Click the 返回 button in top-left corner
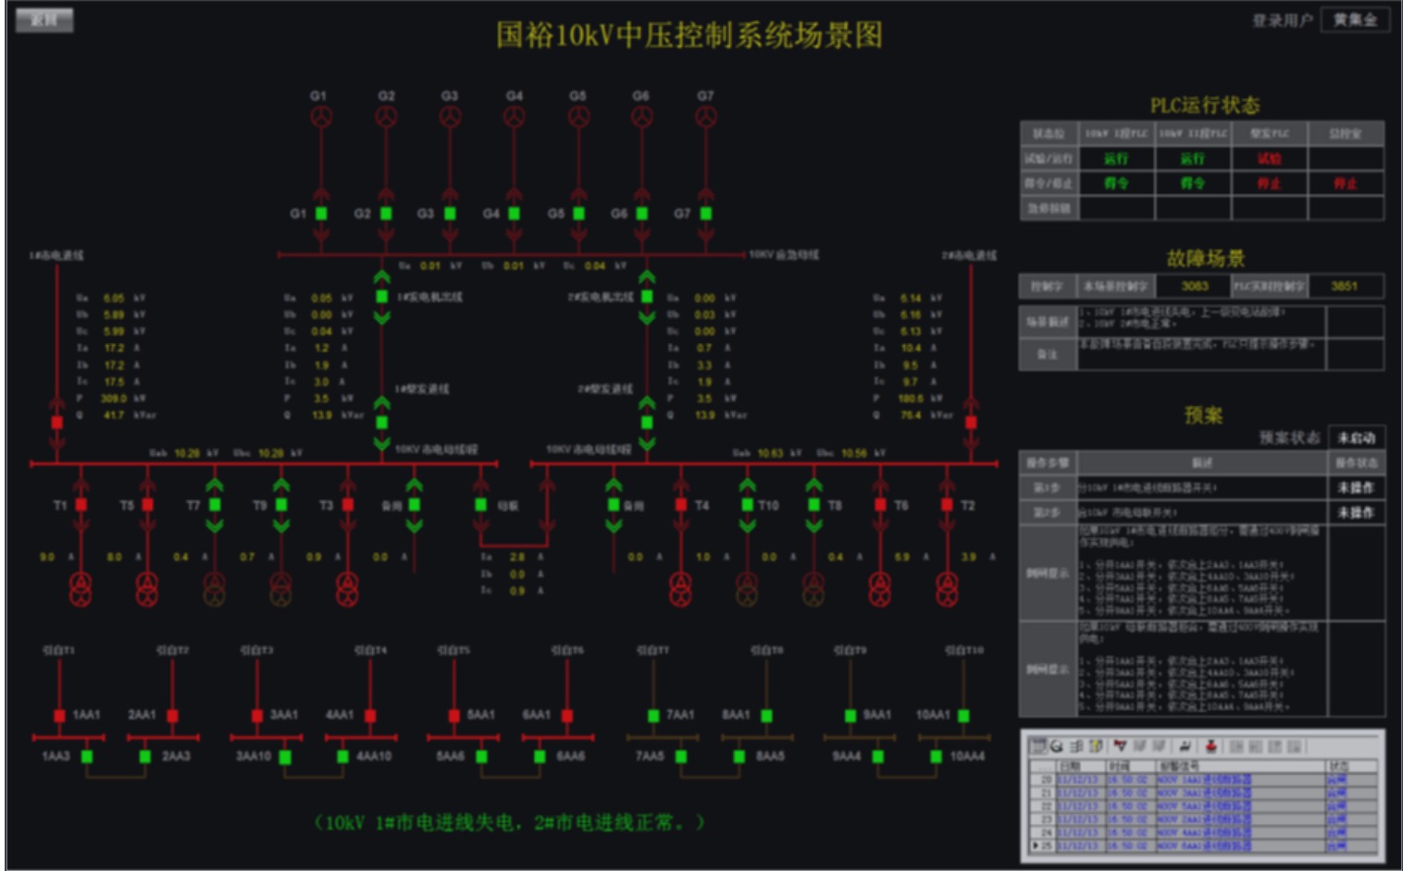1403x871 pixels. [44, 19]
